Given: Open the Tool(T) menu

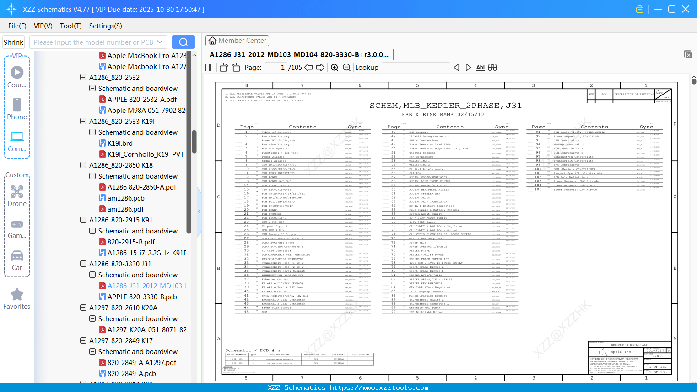Looking at the screenshot, I should [71, 26].
